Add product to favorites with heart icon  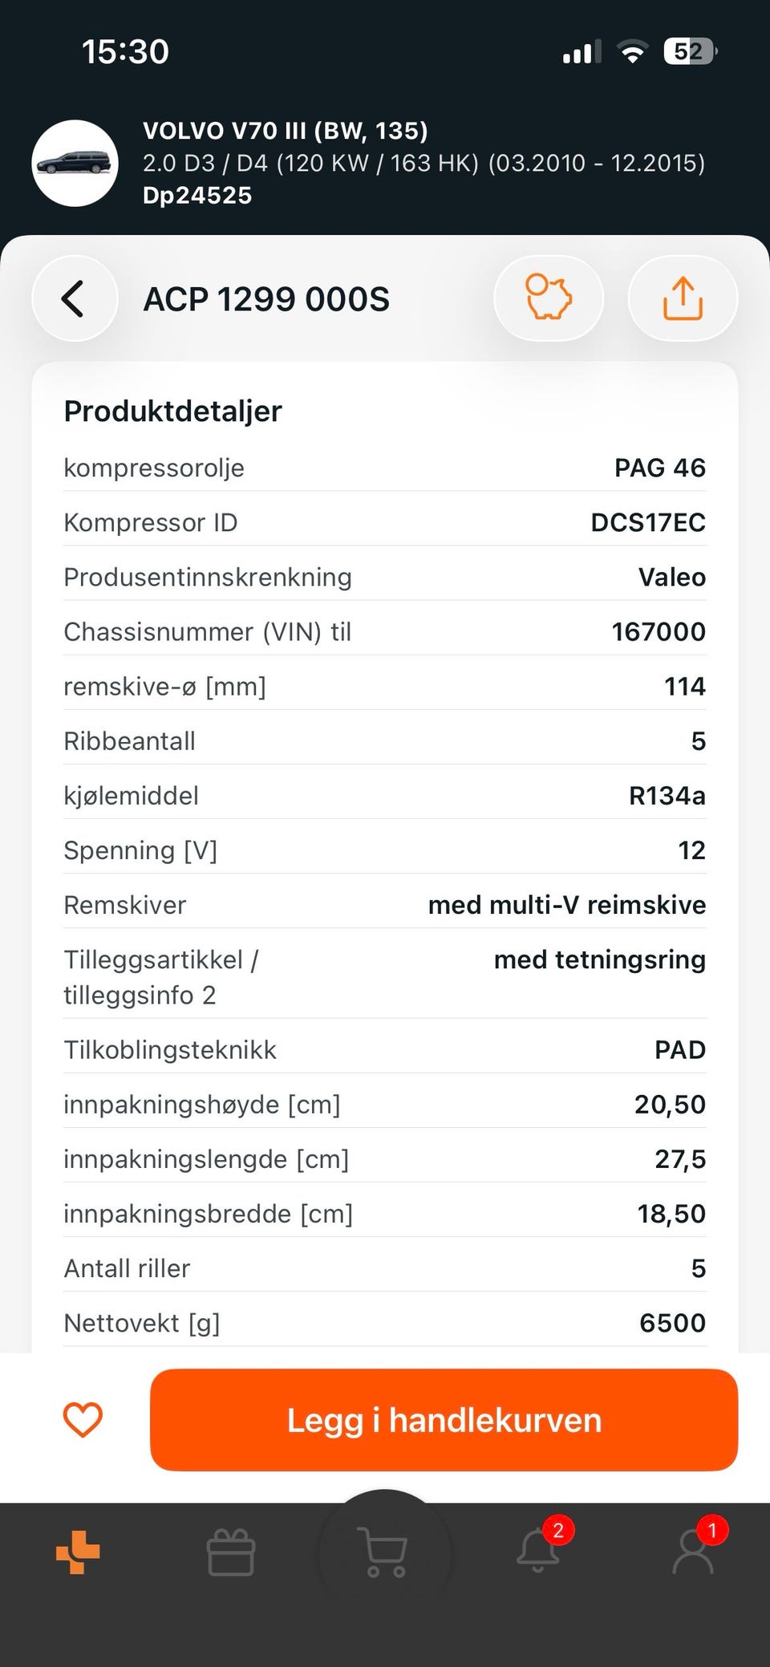click(x=83, y=1419)
